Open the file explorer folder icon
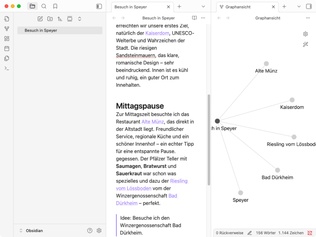316x237 pixels. pos(32,6)
